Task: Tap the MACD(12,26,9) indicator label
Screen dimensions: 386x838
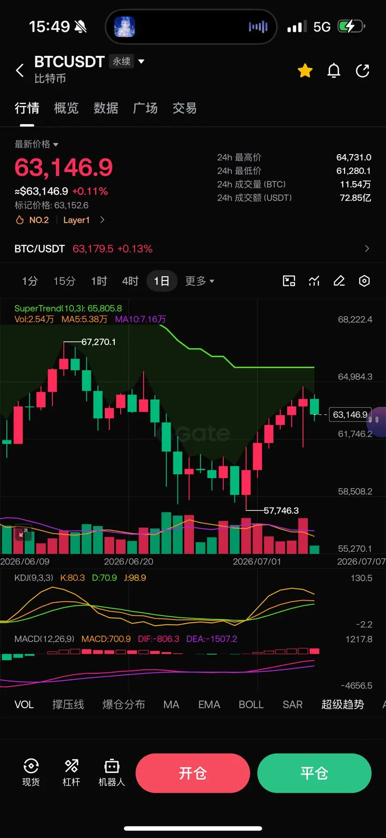Action: point(44,639)
